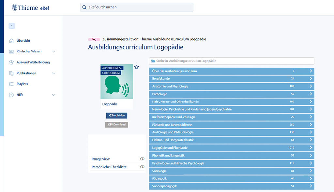The height and width of the screenshot is (192, 334).
Task: Click the Thieme eRef logo
Action: tap(31, 8)
